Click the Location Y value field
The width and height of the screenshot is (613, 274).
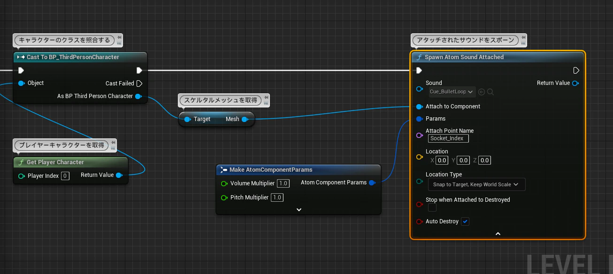(463, 160)
